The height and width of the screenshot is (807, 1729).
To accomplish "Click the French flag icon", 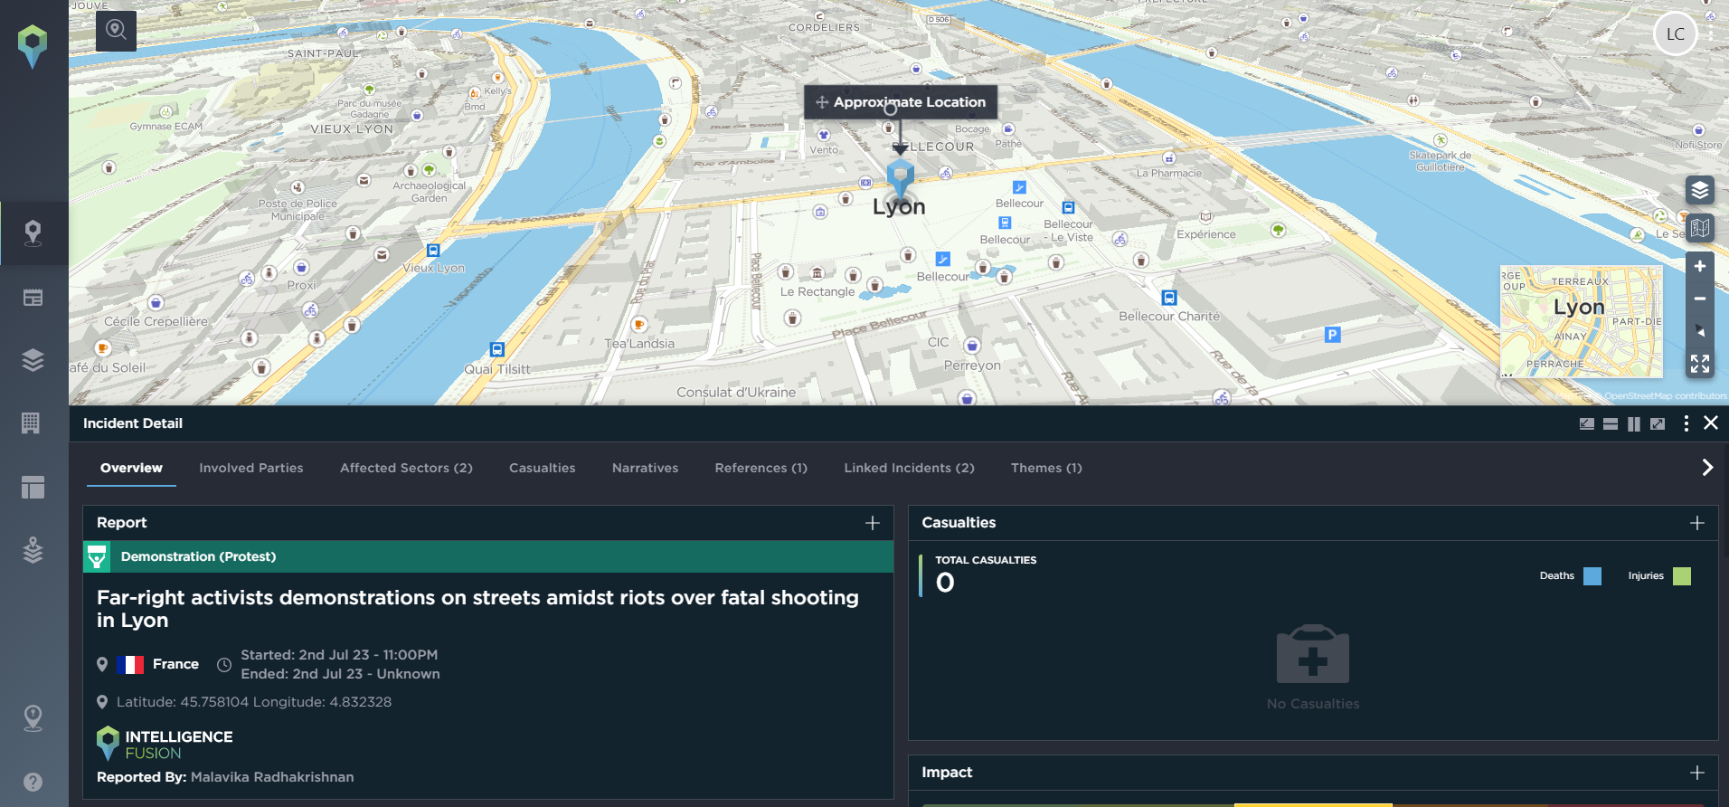I will click(x=130, y=665).
